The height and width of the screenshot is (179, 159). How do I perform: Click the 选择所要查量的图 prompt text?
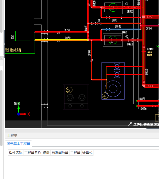click(x=146, y=124)
